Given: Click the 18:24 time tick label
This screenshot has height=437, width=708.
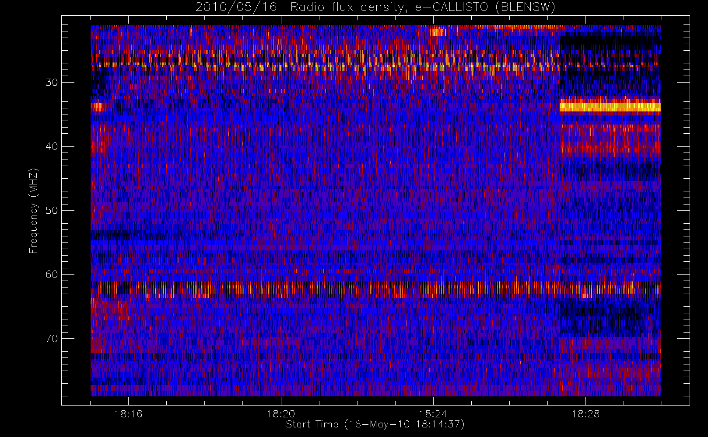Looking at the screenshot, I should pos(433,414).
